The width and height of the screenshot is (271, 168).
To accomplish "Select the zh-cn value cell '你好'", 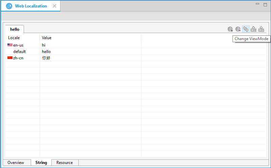I will coord(46,58).
